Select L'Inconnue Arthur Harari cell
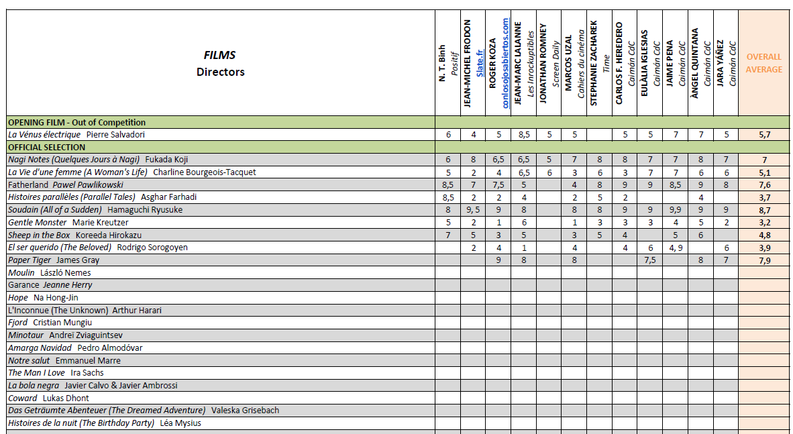Screen dimensions: 793x434 [221, 310]
